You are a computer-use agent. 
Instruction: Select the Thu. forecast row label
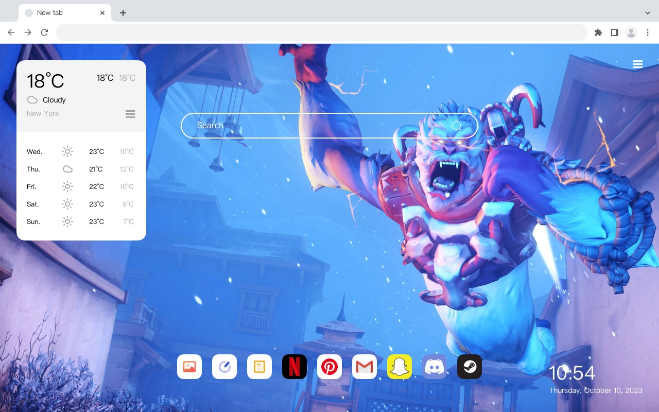[33, 169]
